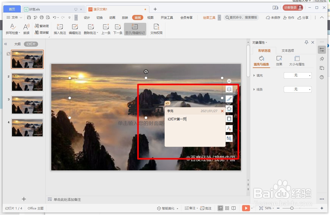Toggle 备注 notes pane in status bar
Image resolution: width=330 pixels, height=215 pixels.
click(x=191, y=208)
